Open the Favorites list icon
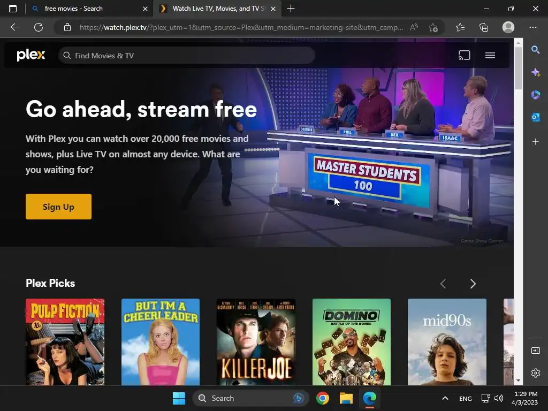Image resolution: width=548 pixels, height=411 pixels. pos(460,27)
